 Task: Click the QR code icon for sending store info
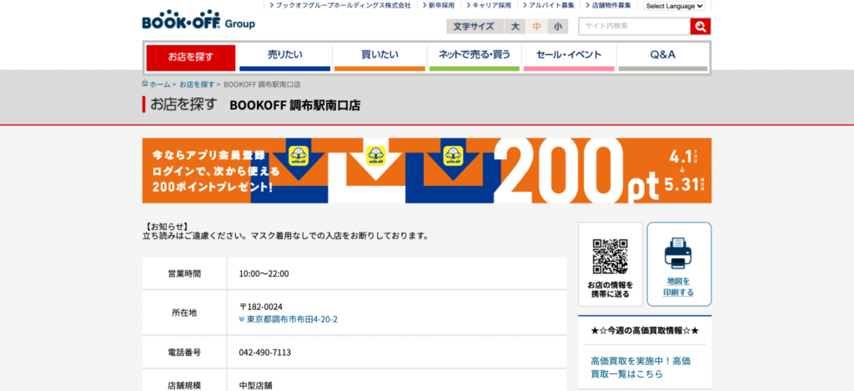(x=610, y=256)
